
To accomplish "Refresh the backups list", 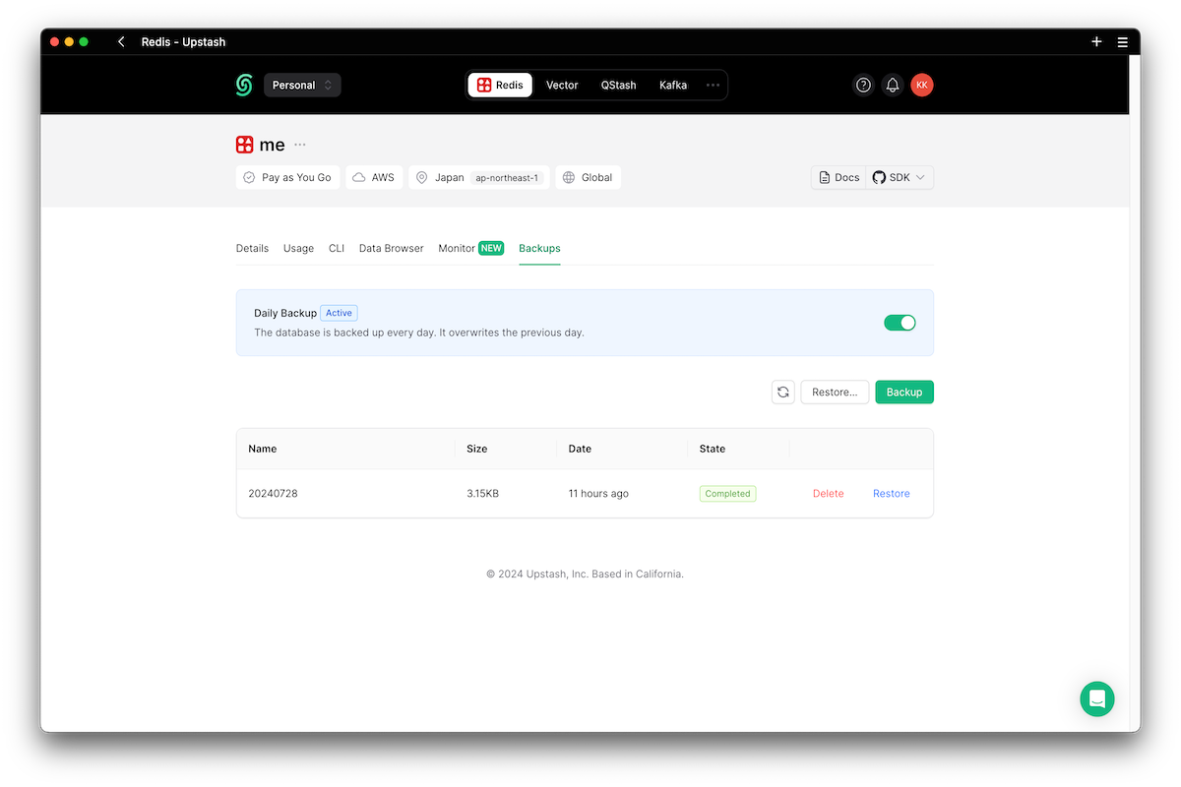I will pos(782,392).
